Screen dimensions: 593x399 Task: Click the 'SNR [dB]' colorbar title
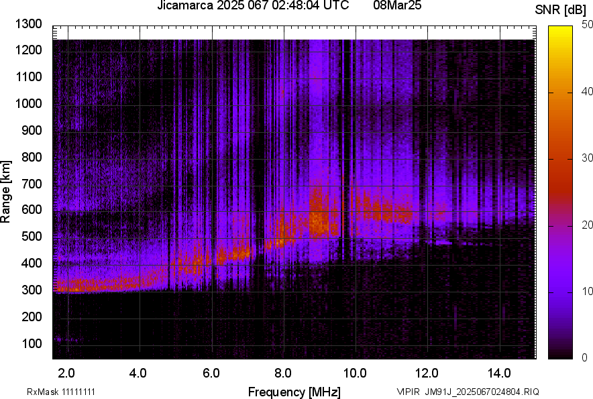pyautogui.click(x=561, y=10)
